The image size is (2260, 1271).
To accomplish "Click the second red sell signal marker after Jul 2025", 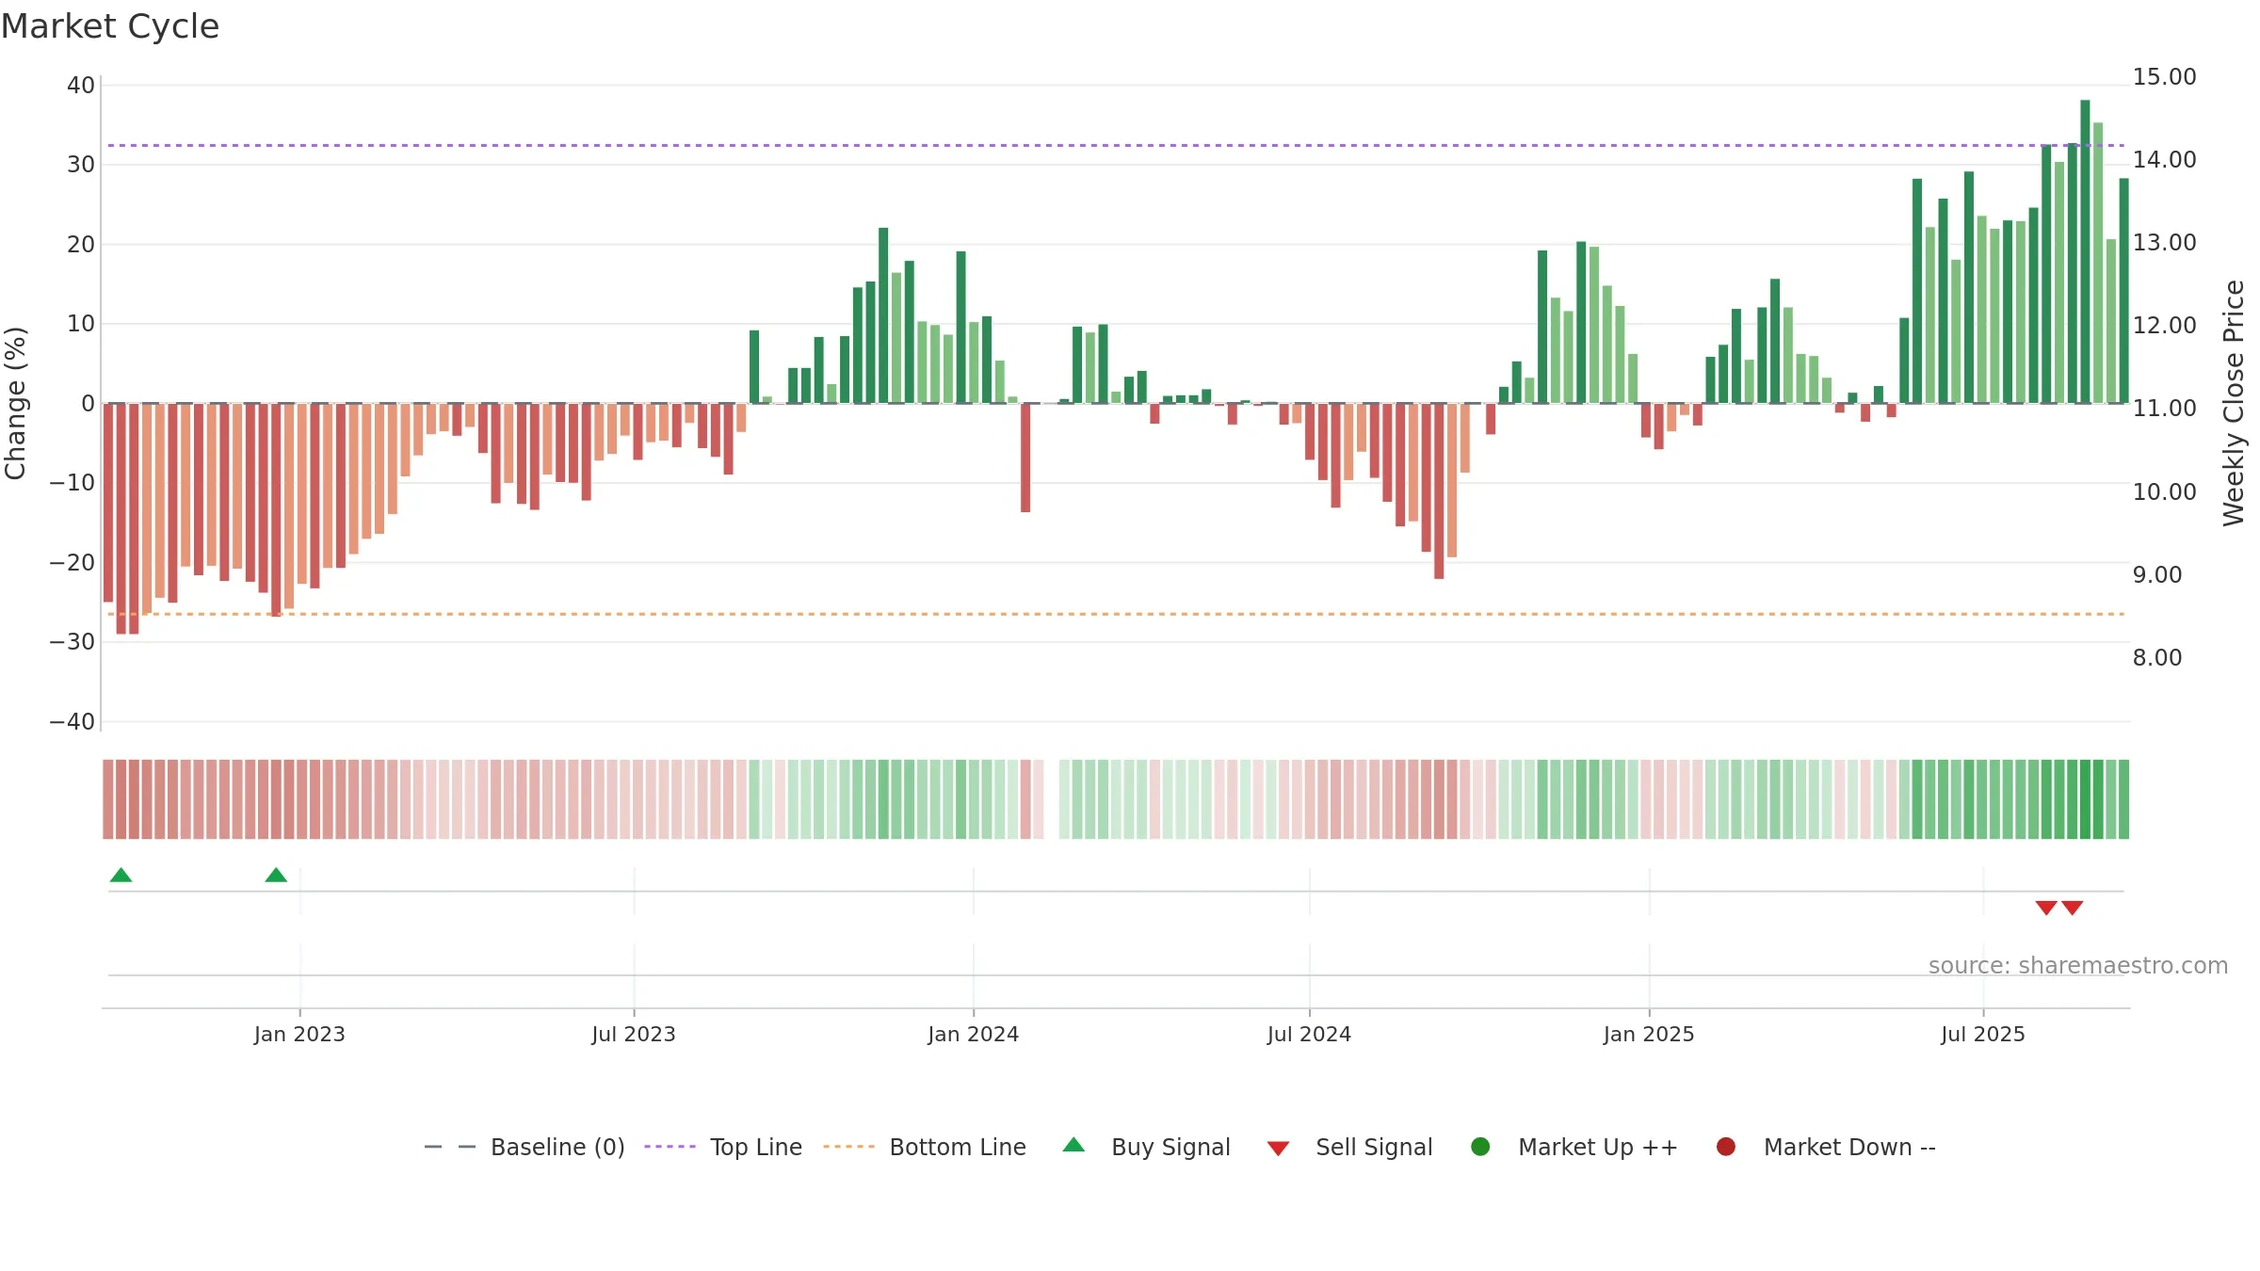I will pyautogui.click(x=2072, y=908).
